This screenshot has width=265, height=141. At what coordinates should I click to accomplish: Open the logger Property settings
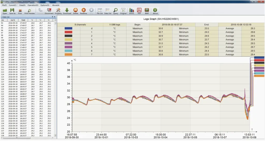click(58, 10)
